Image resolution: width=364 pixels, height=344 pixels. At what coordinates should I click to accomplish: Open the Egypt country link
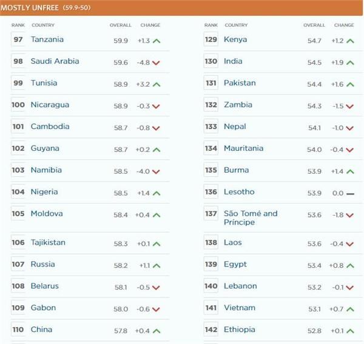(234, 264)
